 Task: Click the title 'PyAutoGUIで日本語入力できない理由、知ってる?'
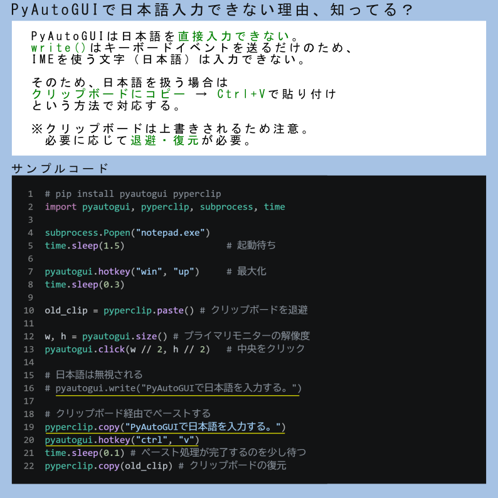pyautogui.click(x=212, y=9)
